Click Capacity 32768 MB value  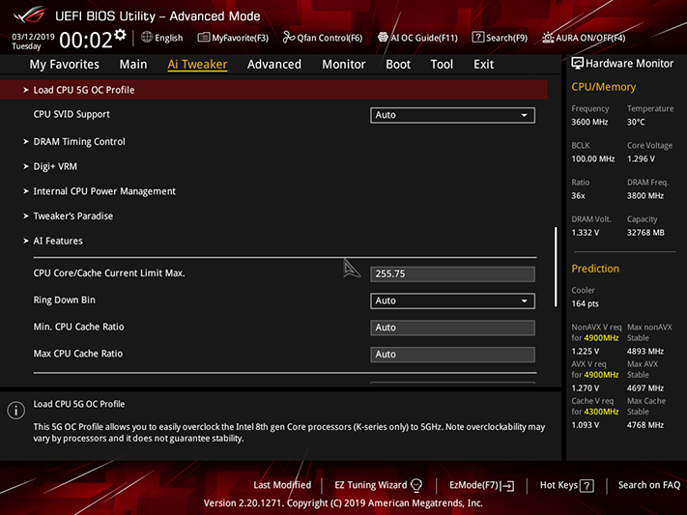pyautogui.click(x=645, y=233)
